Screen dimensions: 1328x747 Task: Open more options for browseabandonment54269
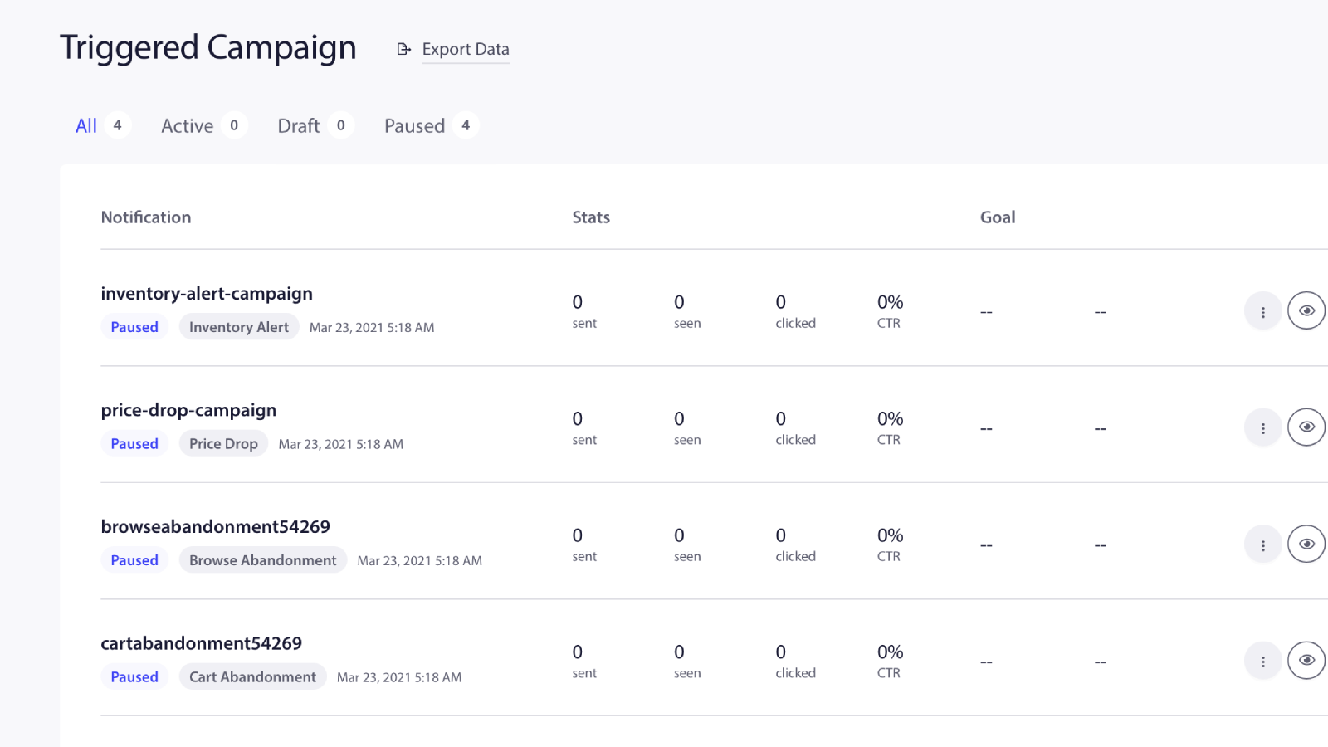1262,545
